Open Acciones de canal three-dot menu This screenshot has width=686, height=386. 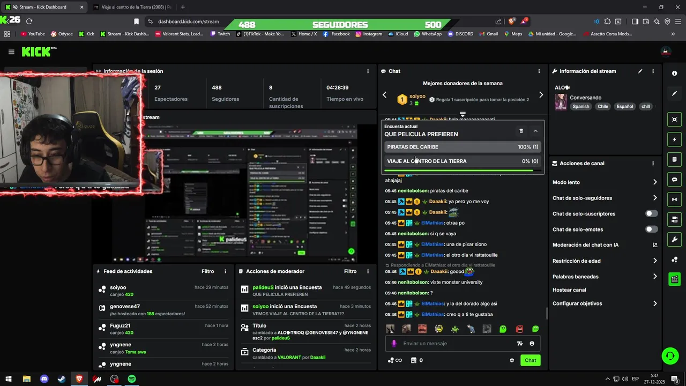(653, 164)
